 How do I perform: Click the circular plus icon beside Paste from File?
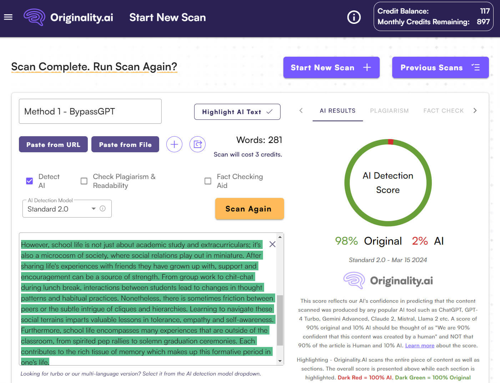click(174, 144)
